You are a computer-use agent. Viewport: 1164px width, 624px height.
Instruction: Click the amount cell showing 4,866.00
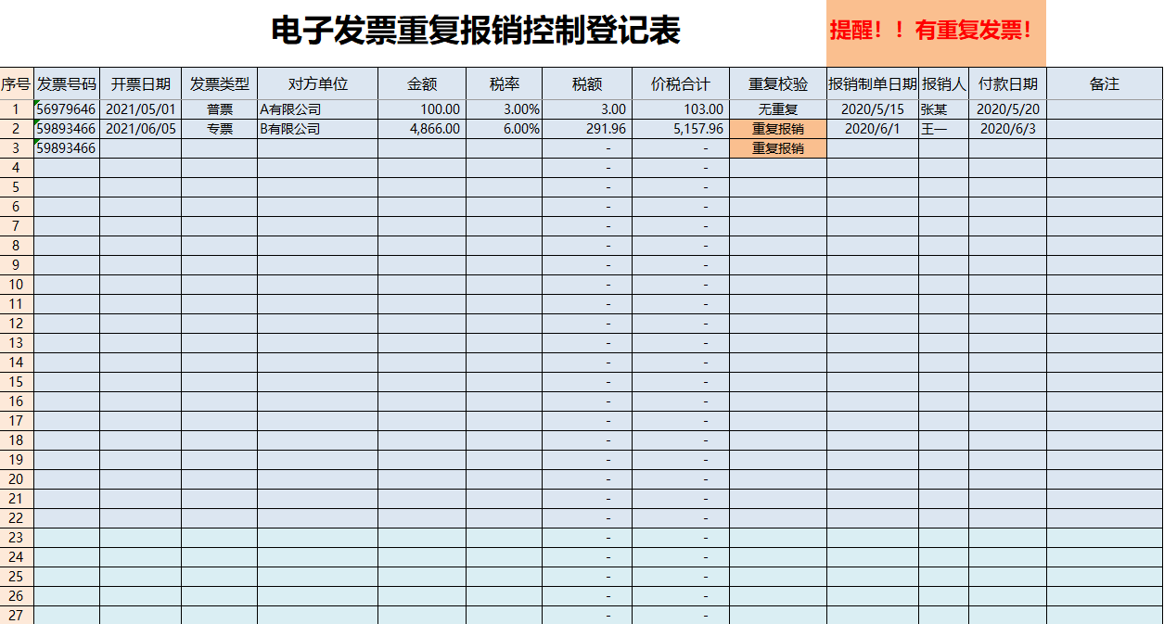[x=422, y=128]
